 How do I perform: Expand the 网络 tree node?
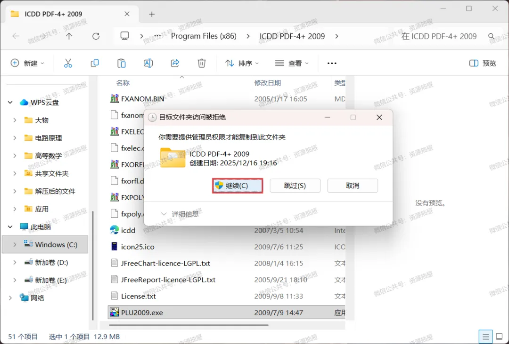pos(10,297)
